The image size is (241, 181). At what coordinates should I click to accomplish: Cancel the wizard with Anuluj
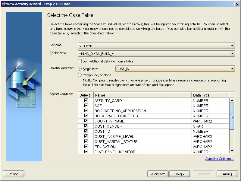[227, 174]
